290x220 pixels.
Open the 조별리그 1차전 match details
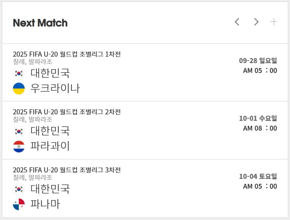67,53
